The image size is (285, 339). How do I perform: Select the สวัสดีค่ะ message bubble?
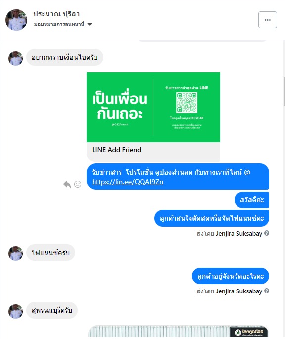pos(252,200)
